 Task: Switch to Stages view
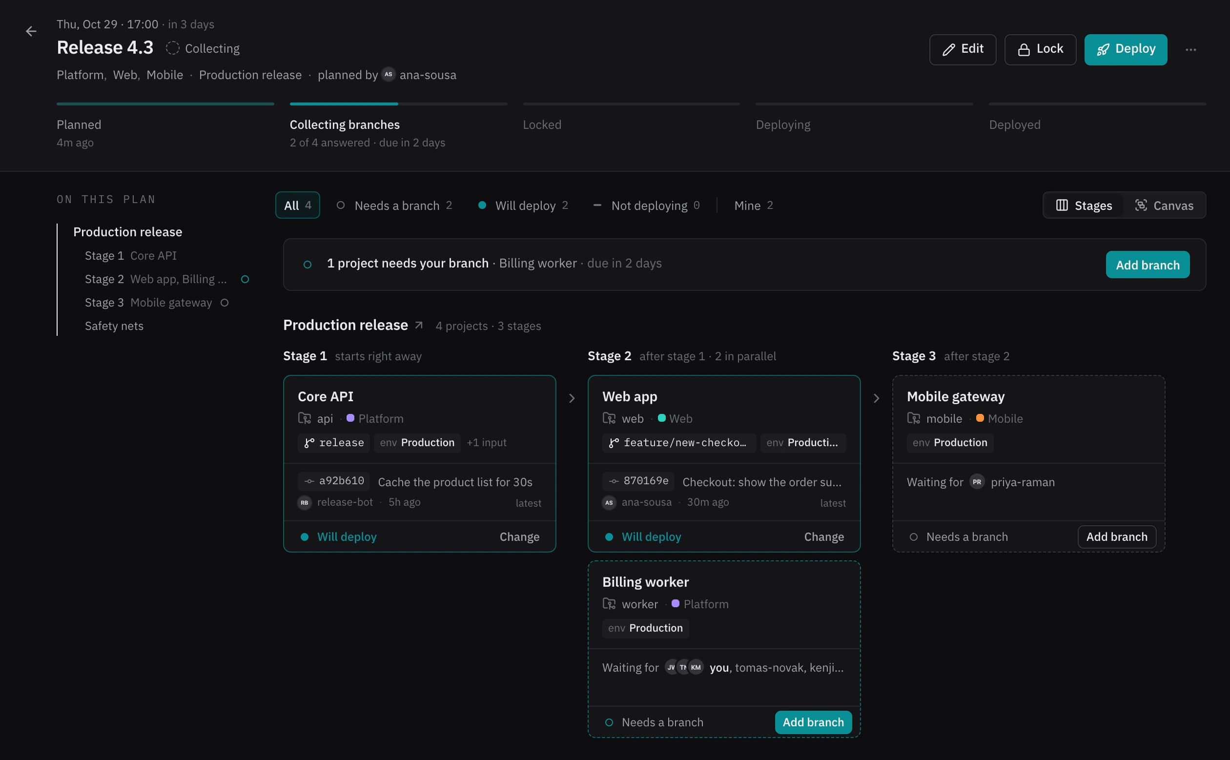click(1084, 205)
